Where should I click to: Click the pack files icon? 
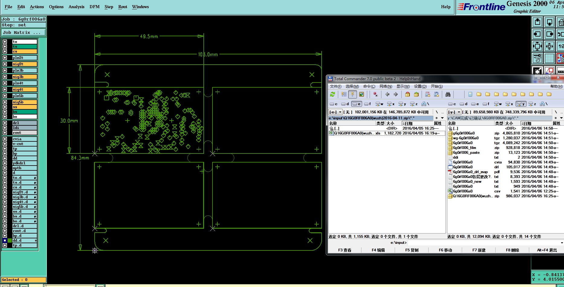coord(407,95)
